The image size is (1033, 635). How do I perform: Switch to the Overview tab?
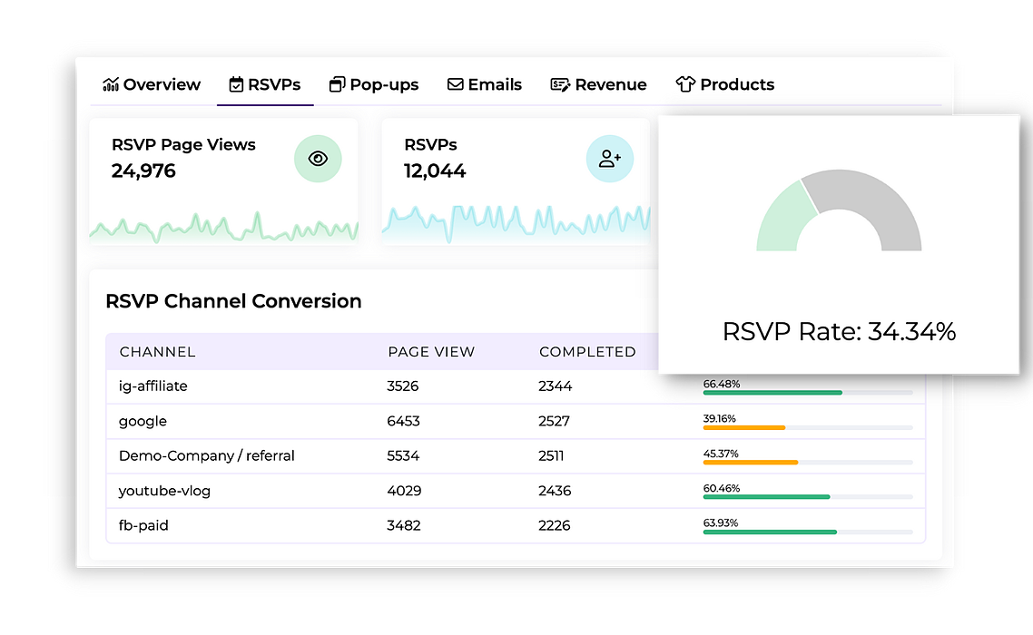(x=152, y=85)
